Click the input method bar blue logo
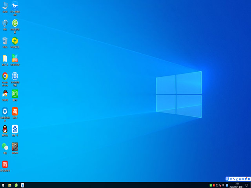251x188 pixels. tap(227, 179)
